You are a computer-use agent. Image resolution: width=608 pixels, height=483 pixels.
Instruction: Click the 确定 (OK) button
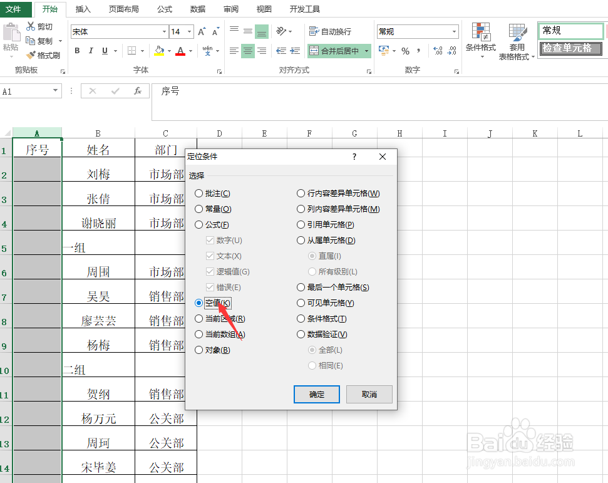[317, 394]
